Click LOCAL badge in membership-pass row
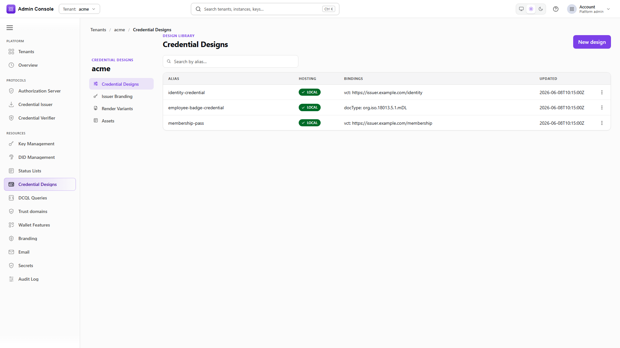Viewport: 620px width, 348px height. tap(310, 123)
